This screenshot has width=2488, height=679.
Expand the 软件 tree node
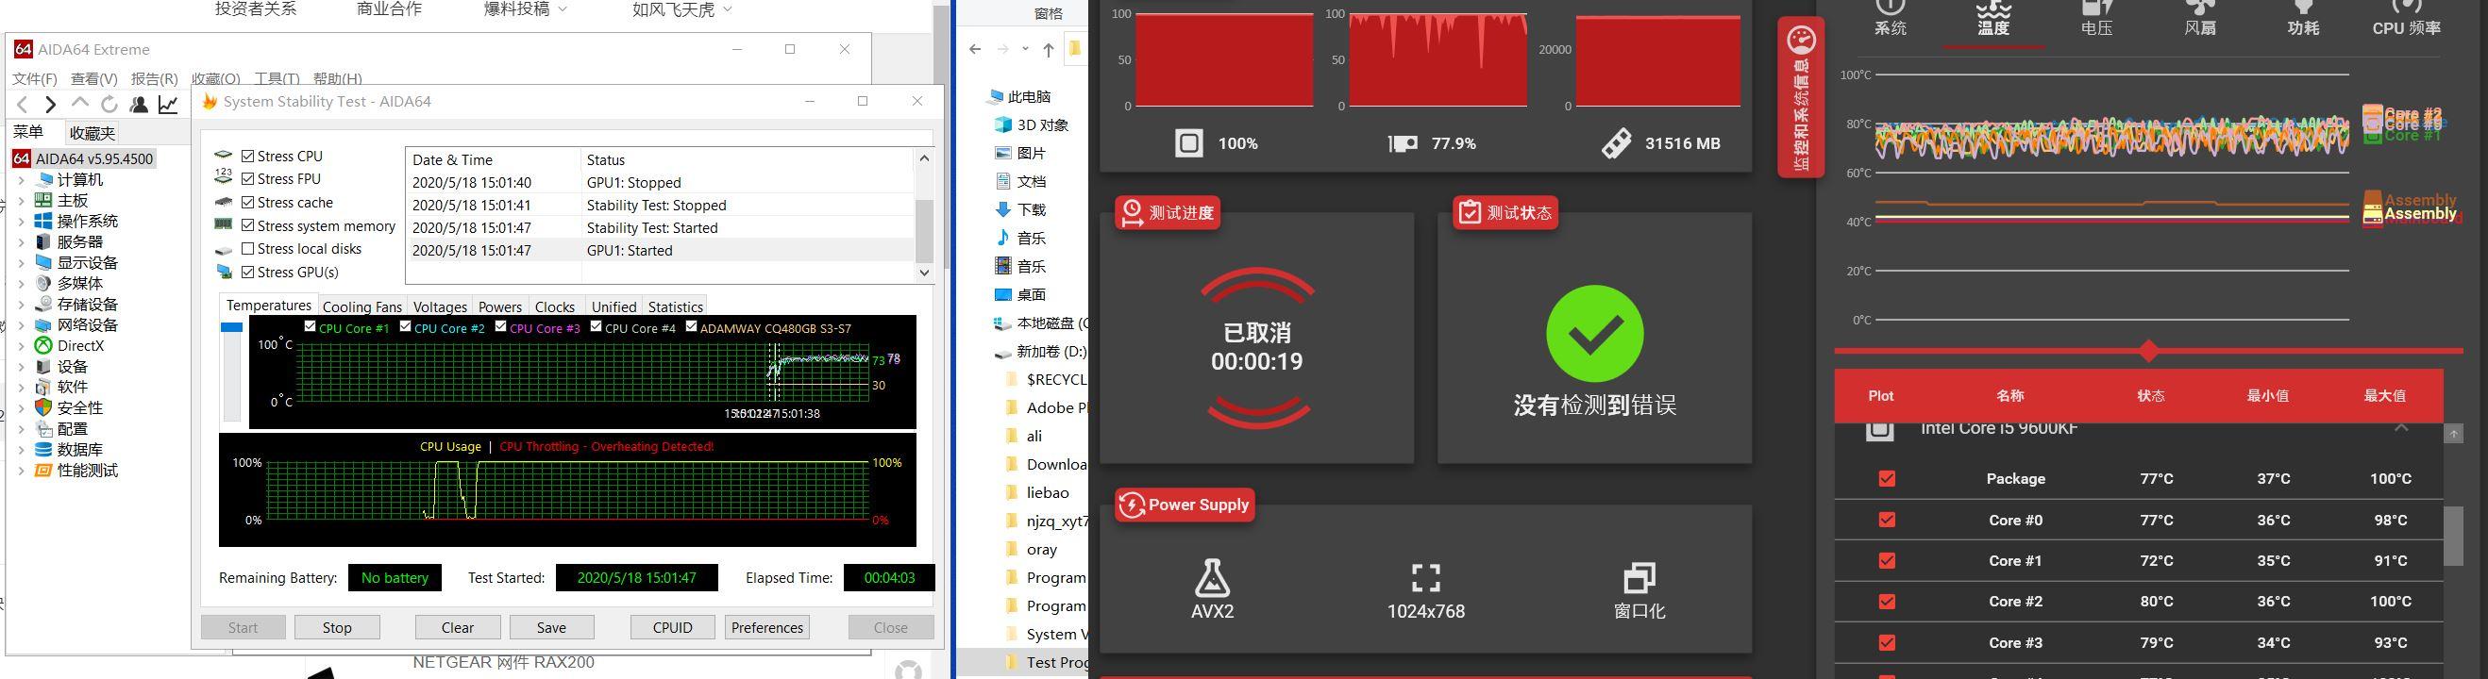[22, 387]
